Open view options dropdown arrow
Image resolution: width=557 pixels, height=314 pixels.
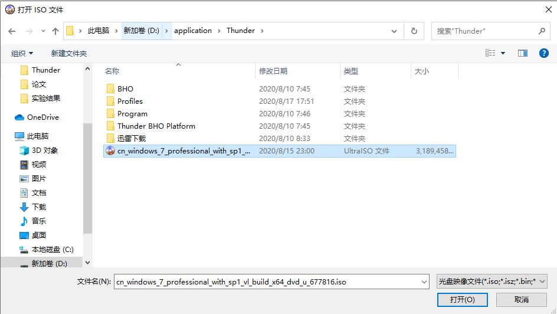click(503, 53)
